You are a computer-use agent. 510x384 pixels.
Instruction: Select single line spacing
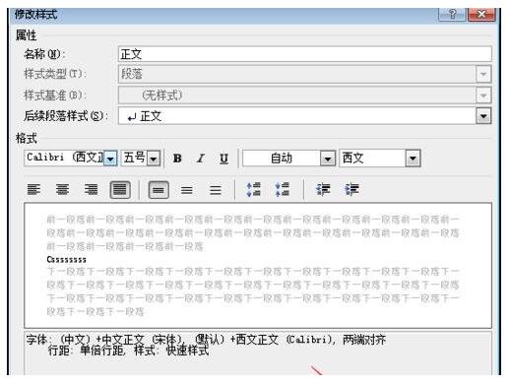pos(159,190)
